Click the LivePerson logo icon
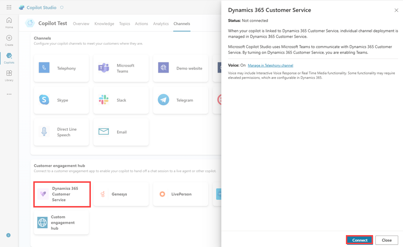This screenshot has height=247, width=403. click(162, 194)
